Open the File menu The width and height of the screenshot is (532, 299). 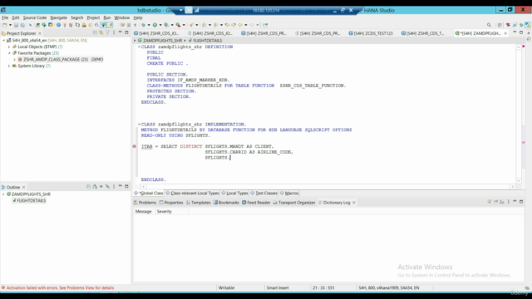(x=5, y=17)
